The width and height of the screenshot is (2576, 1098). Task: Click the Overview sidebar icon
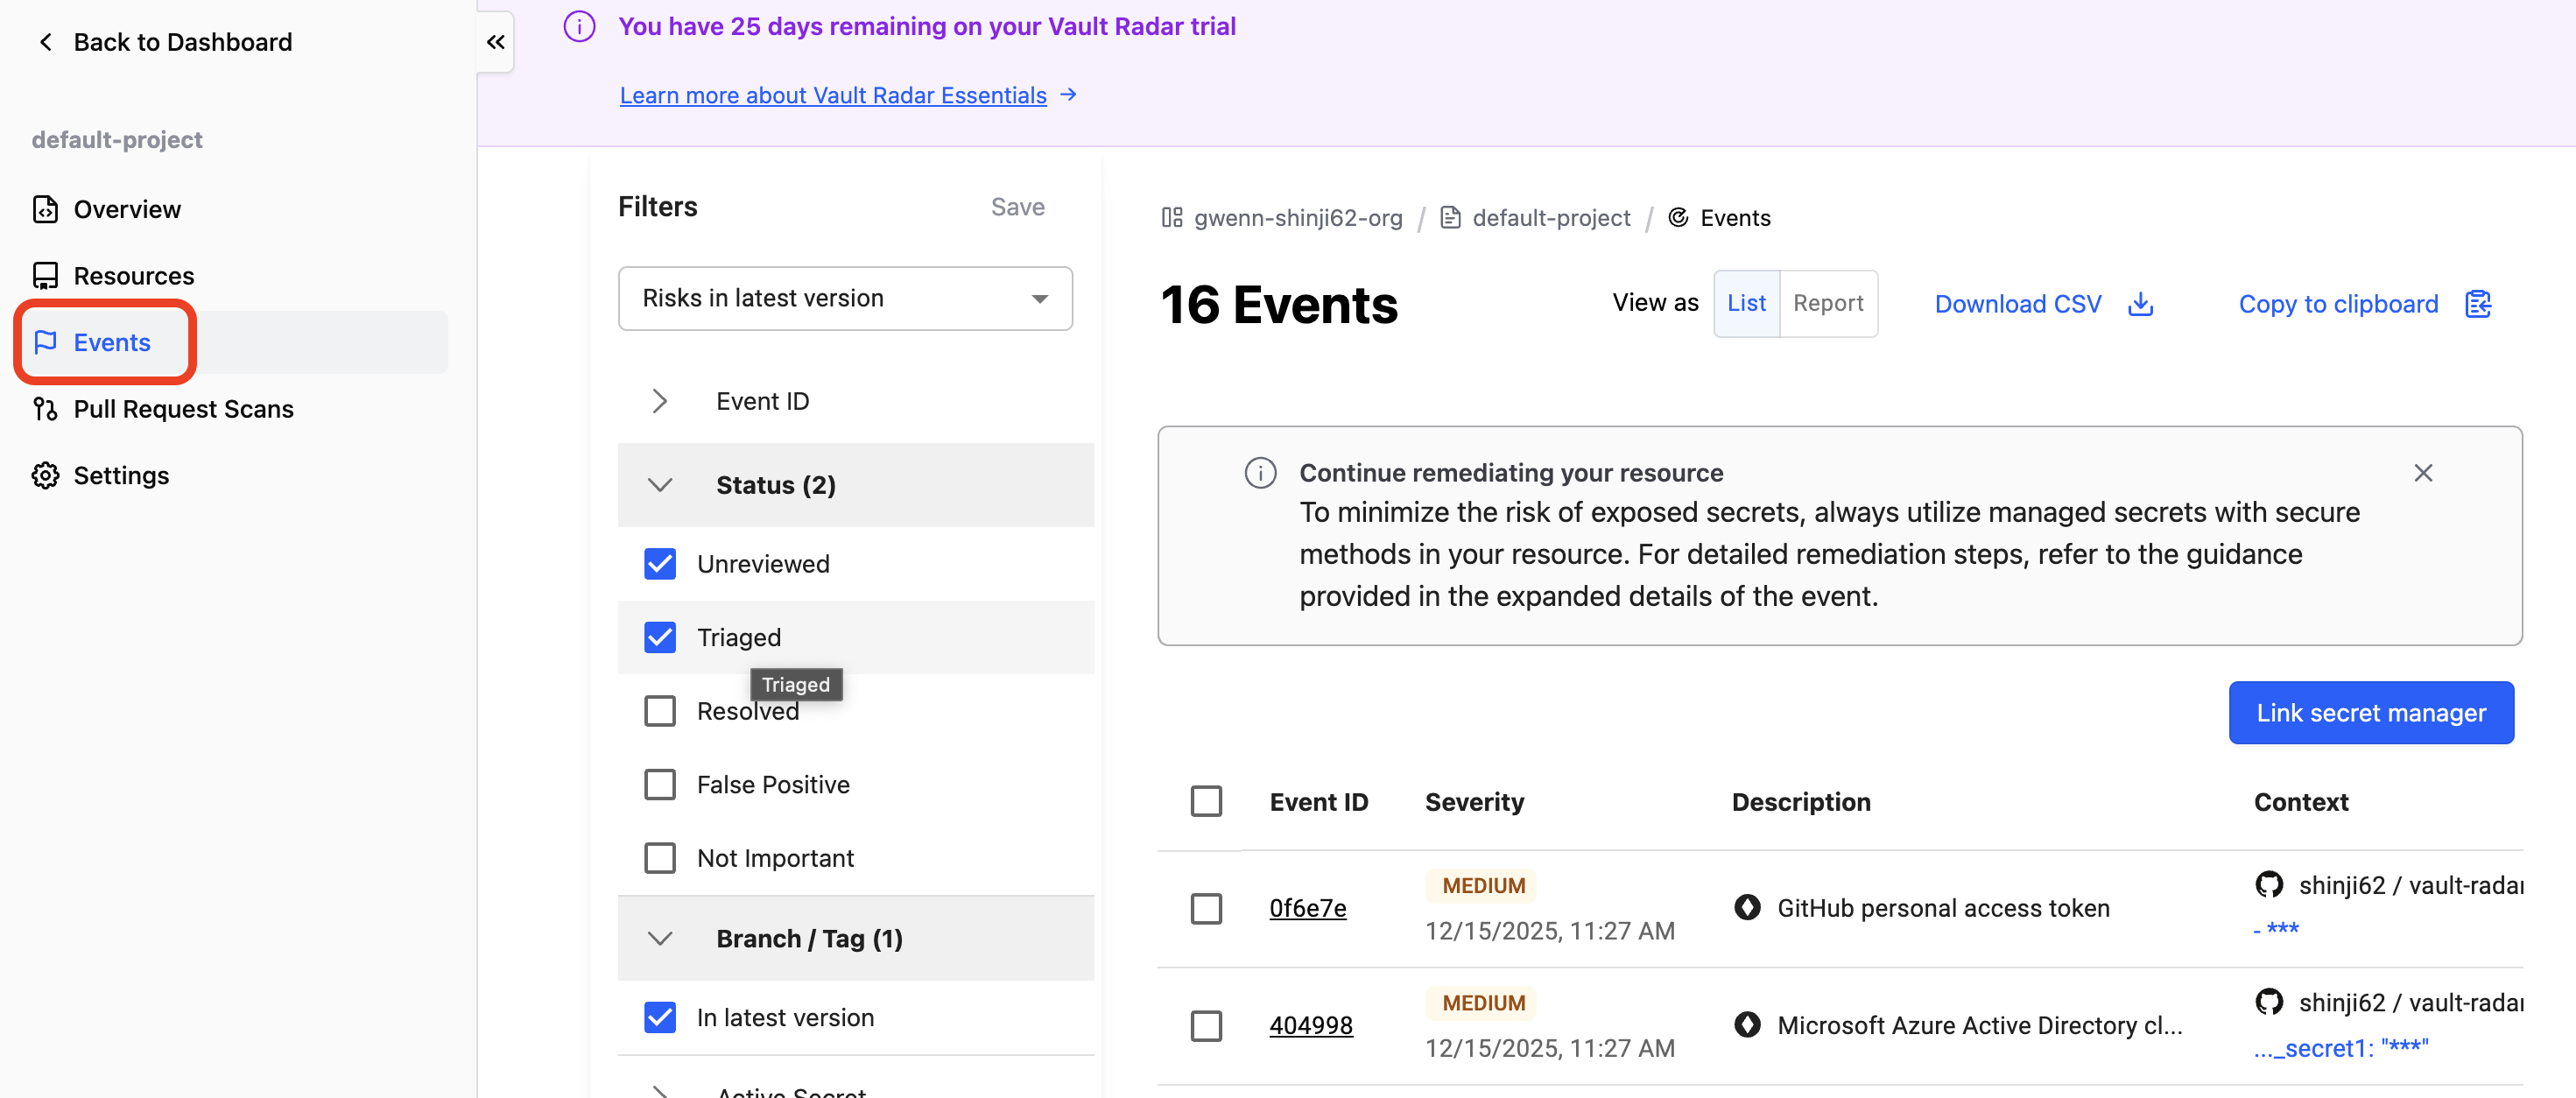pyautogui.click(x=45, y=209)
